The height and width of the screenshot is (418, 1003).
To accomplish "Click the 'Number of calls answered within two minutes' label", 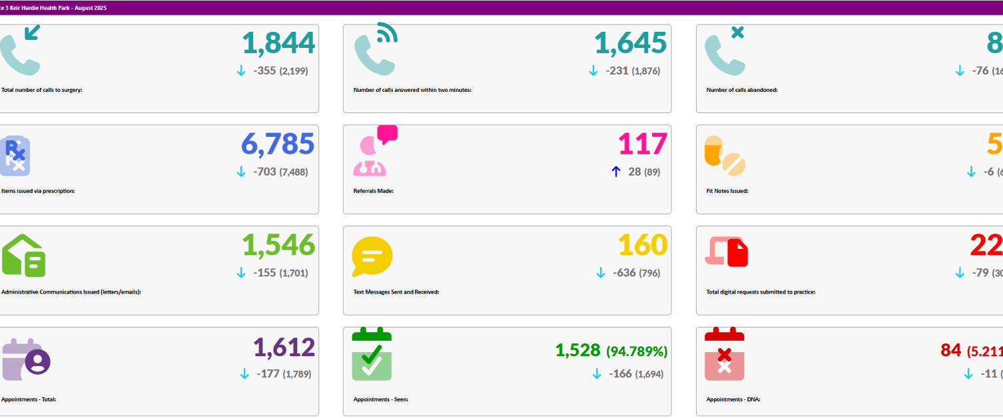I will (x=412, y=90).
